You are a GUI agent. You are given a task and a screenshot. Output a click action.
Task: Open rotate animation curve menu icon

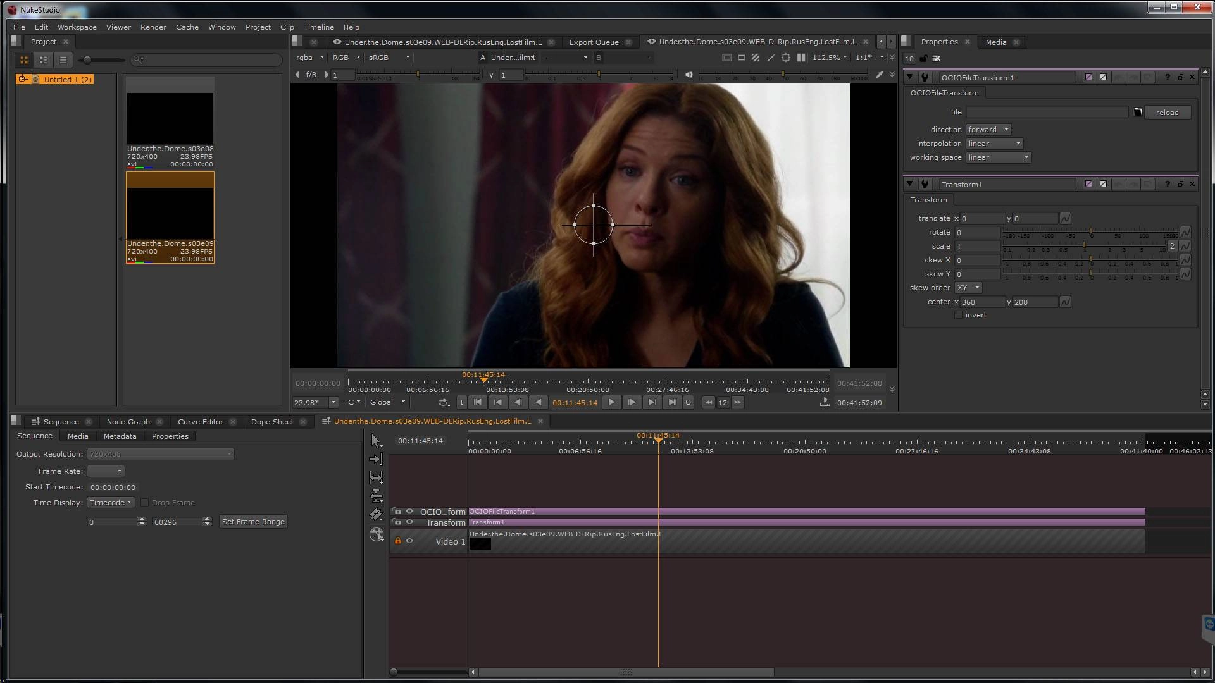click(1185, 232)
